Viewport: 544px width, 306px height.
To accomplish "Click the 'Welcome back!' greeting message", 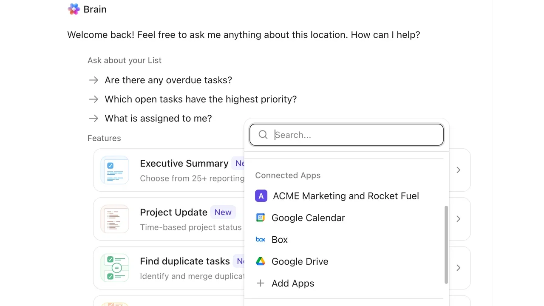I will click(x=244, y=35).
